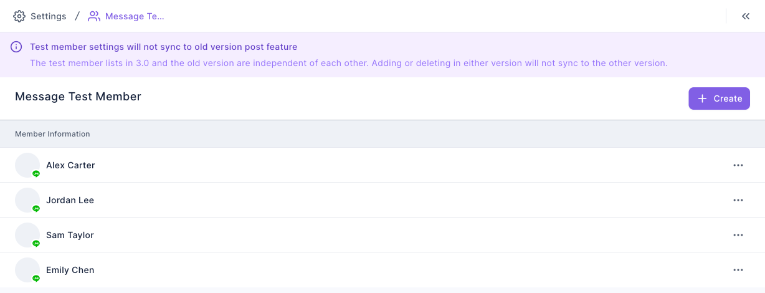Create a new test member
Image resolution: width=765 pixels, height=293 pixels.
(x=719, y=98)
